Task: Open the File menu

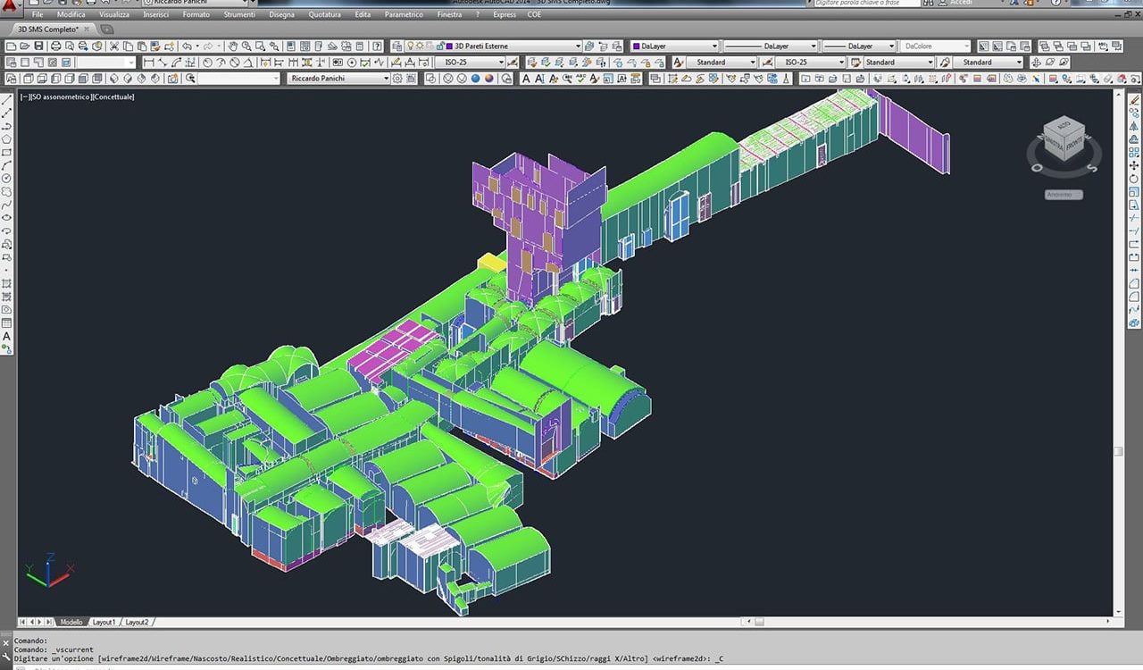Action: tap(38, 14)
